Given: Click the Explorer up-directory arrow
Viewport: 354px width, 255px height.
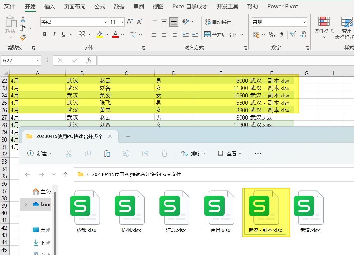Looking at the screenshot, I should click(x=65, y=174).
